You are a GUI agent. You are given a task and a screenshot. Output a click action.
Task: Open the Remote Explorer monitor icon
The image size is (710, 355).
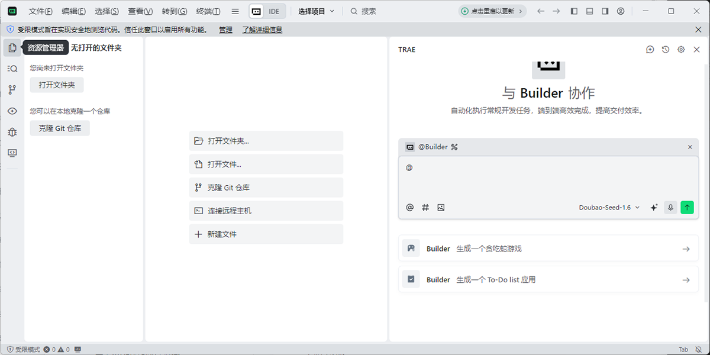[12, 153]
